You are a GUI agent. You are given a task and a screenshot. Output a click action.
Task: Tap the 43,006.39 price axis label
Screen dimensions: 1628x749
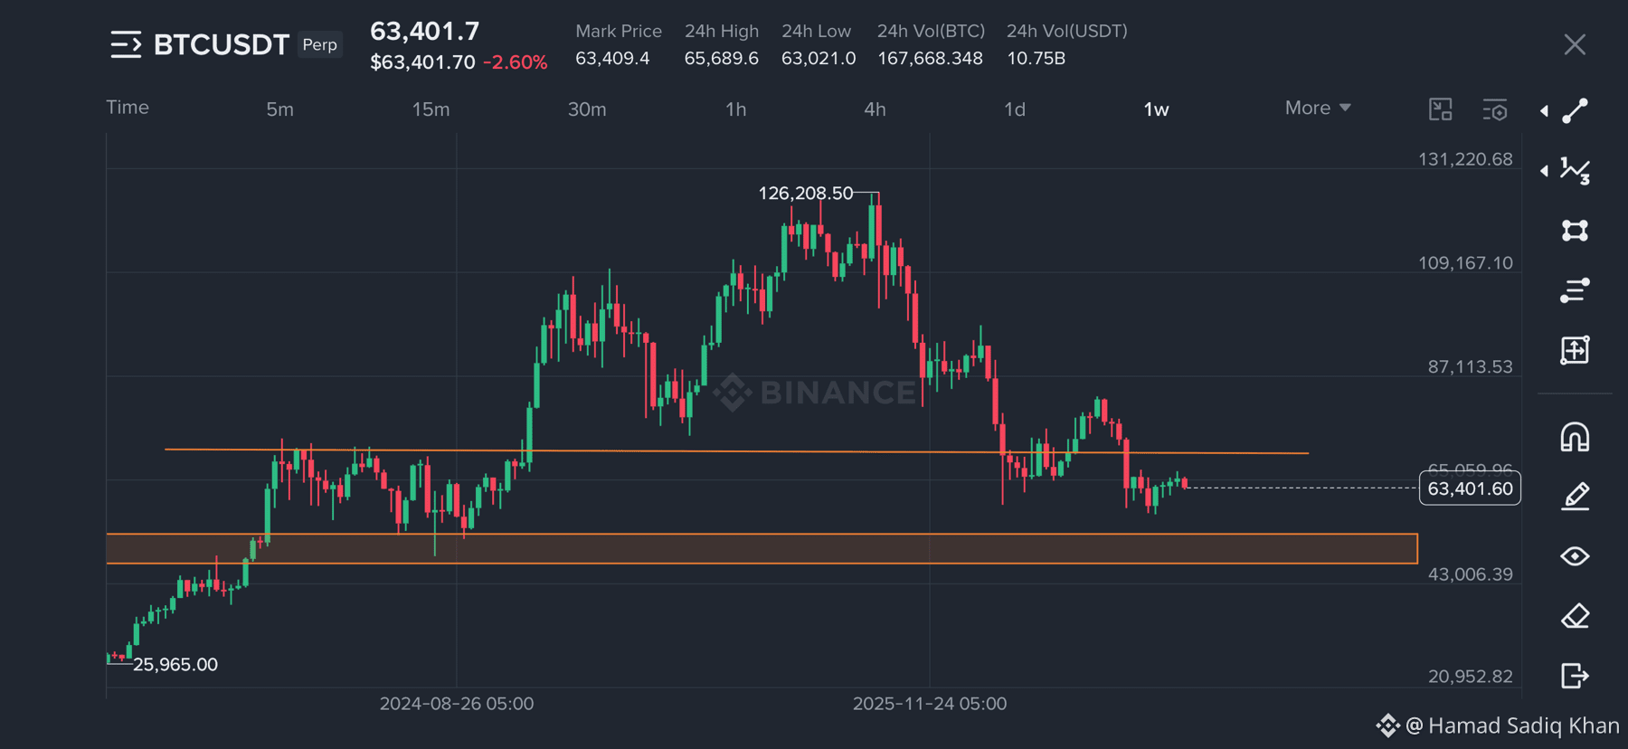pyautogui.click(x=1470, y=574)
